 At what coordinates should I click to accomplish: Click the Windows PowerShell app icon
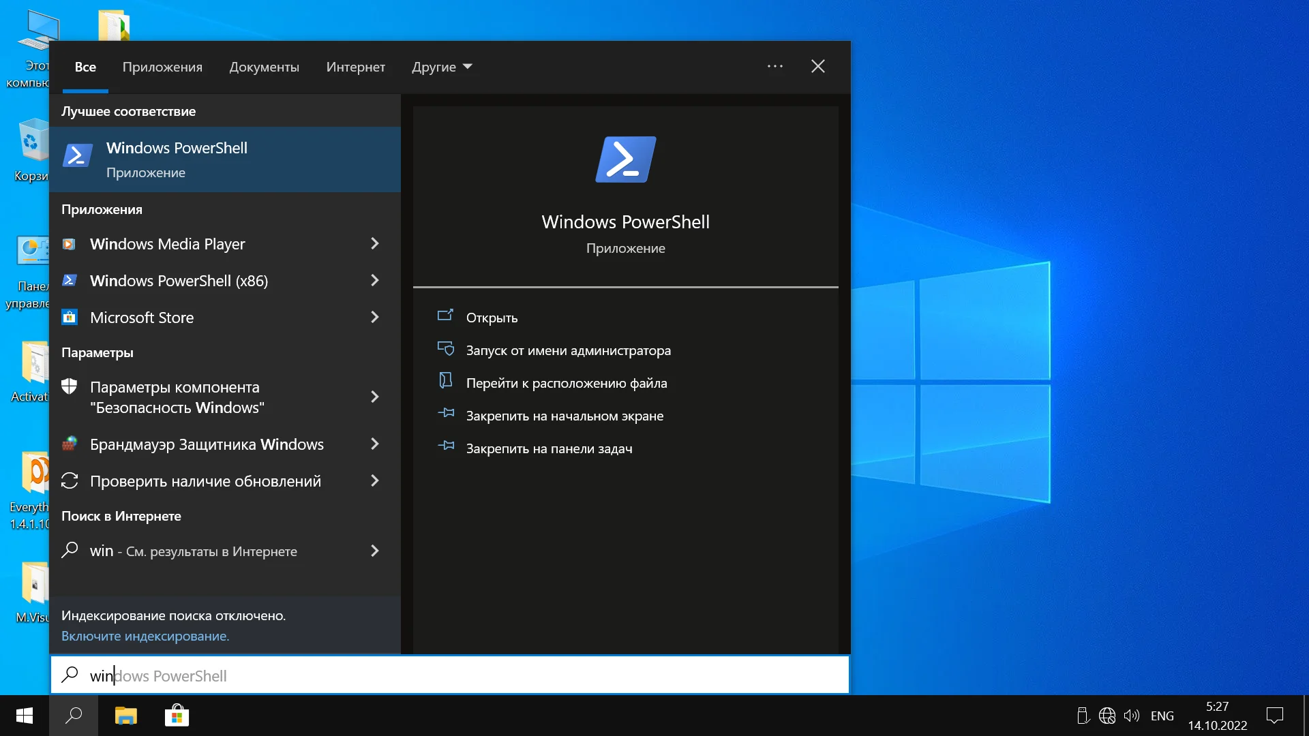pyautogui.click(x=78, y=157)
